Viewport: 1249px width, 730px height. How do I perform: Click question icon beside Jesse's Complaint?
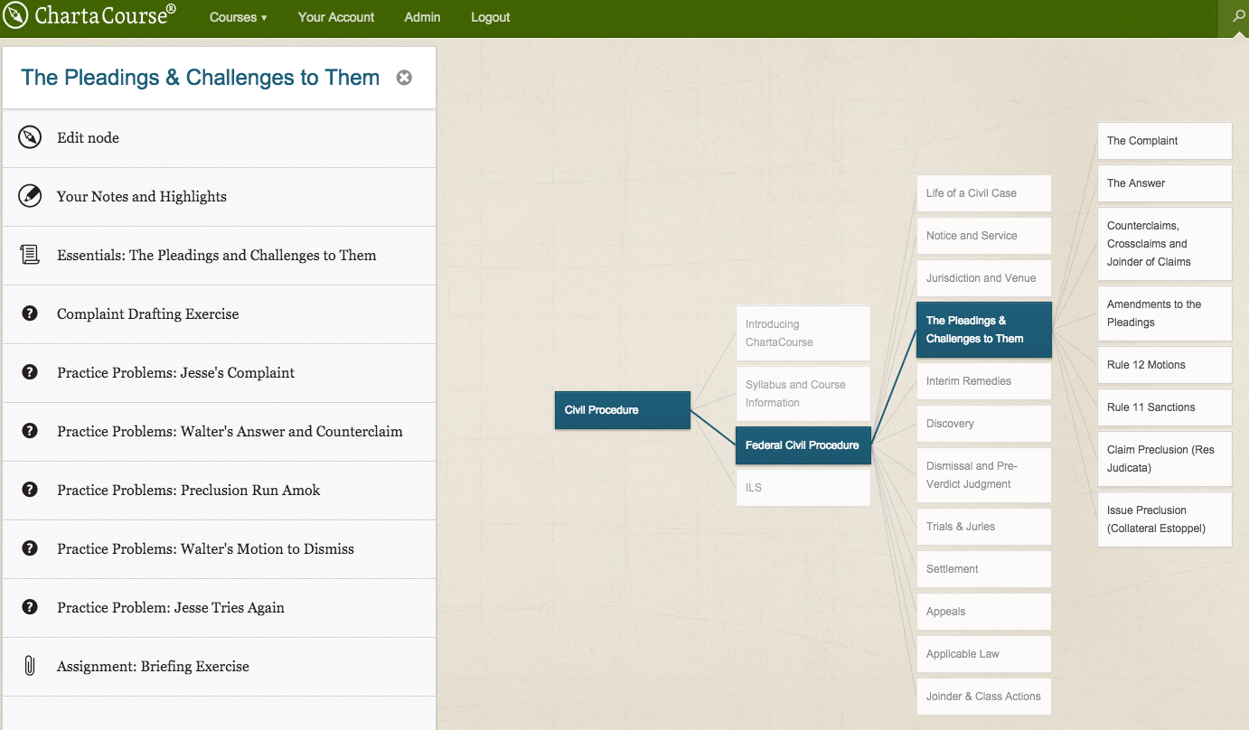point(30,372)
